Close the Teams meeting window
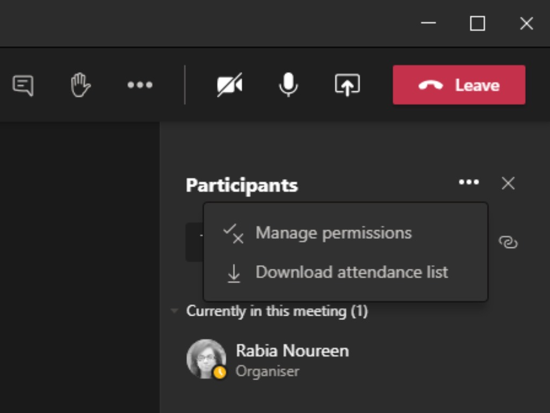Viewport: 550px width, 413px height. 526,24
